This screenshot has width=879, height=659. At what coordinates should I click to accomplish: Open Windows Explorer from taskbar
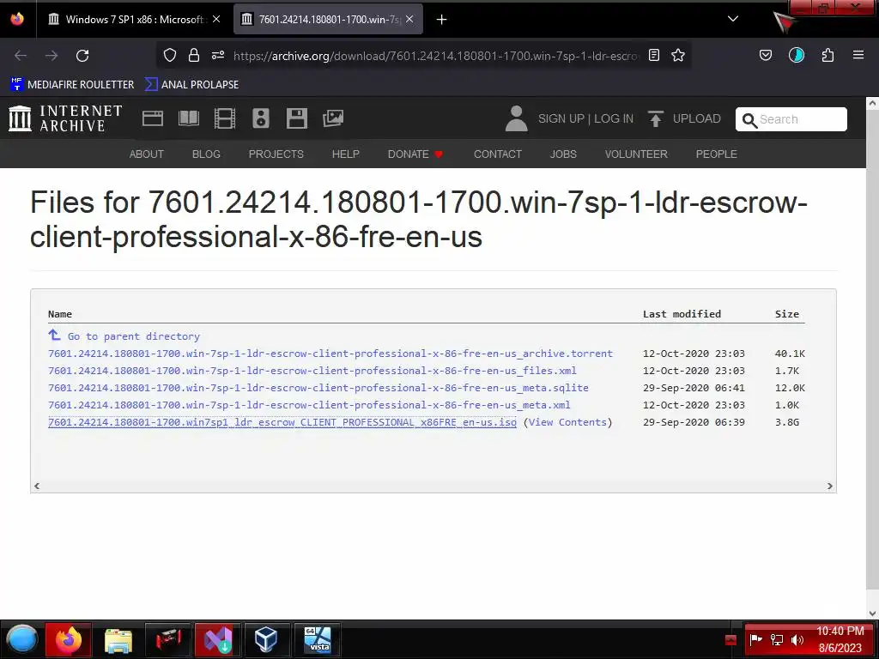point(118,639)
